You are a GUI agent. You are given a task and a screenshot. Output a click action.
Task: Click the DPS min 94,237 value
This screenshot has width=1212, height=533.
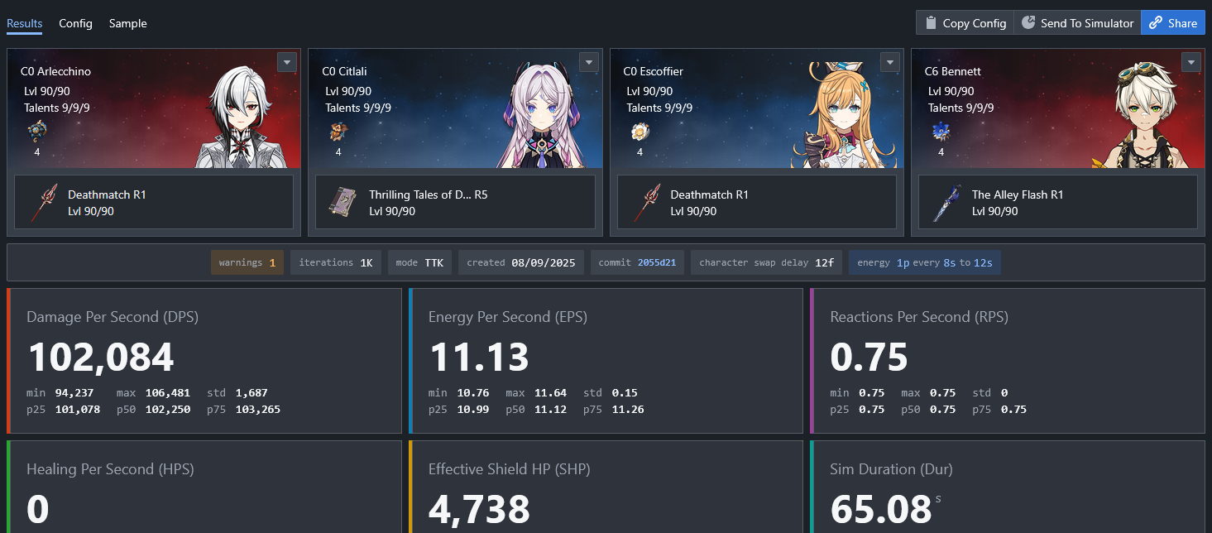(x=74, y=393)
